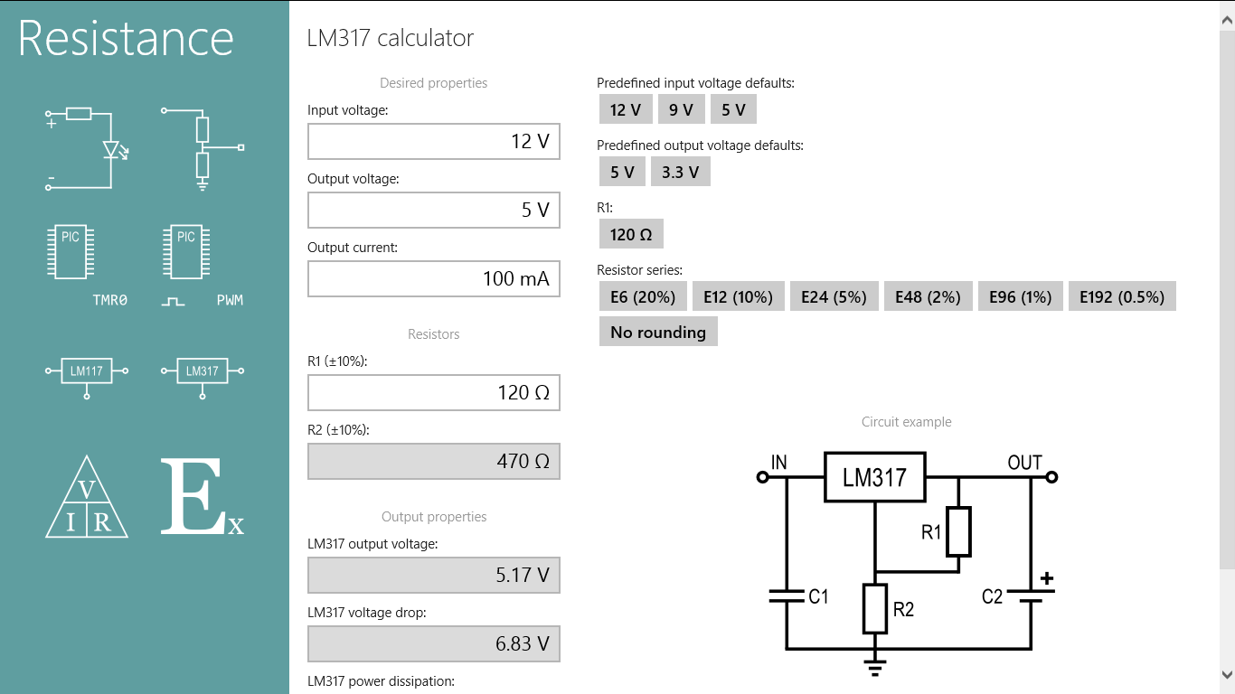Open the Ex resistor series icon
This screenshot has width=1235, height=694.
pos(203,497)
